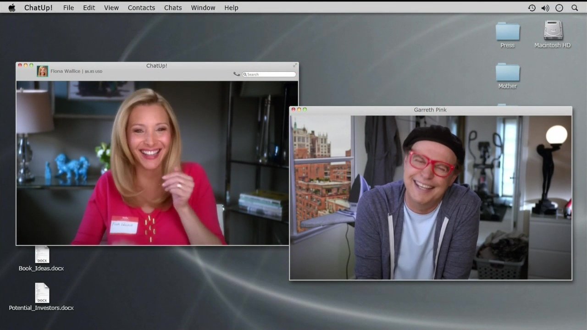The height and width of the screenshot is (330, 587).
Task: Open the File menu
Action: pos(68,8)
